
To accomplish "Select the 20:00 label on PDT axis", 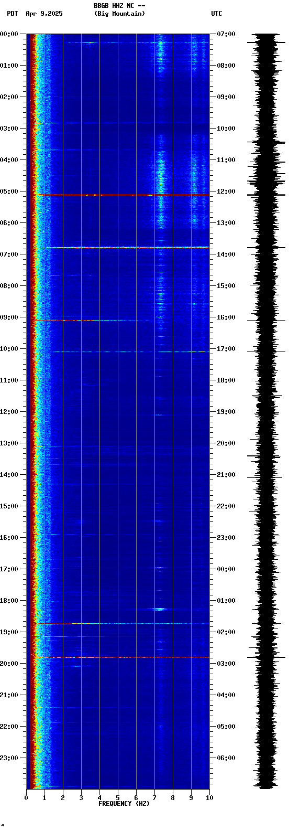I will click(9, 664).
